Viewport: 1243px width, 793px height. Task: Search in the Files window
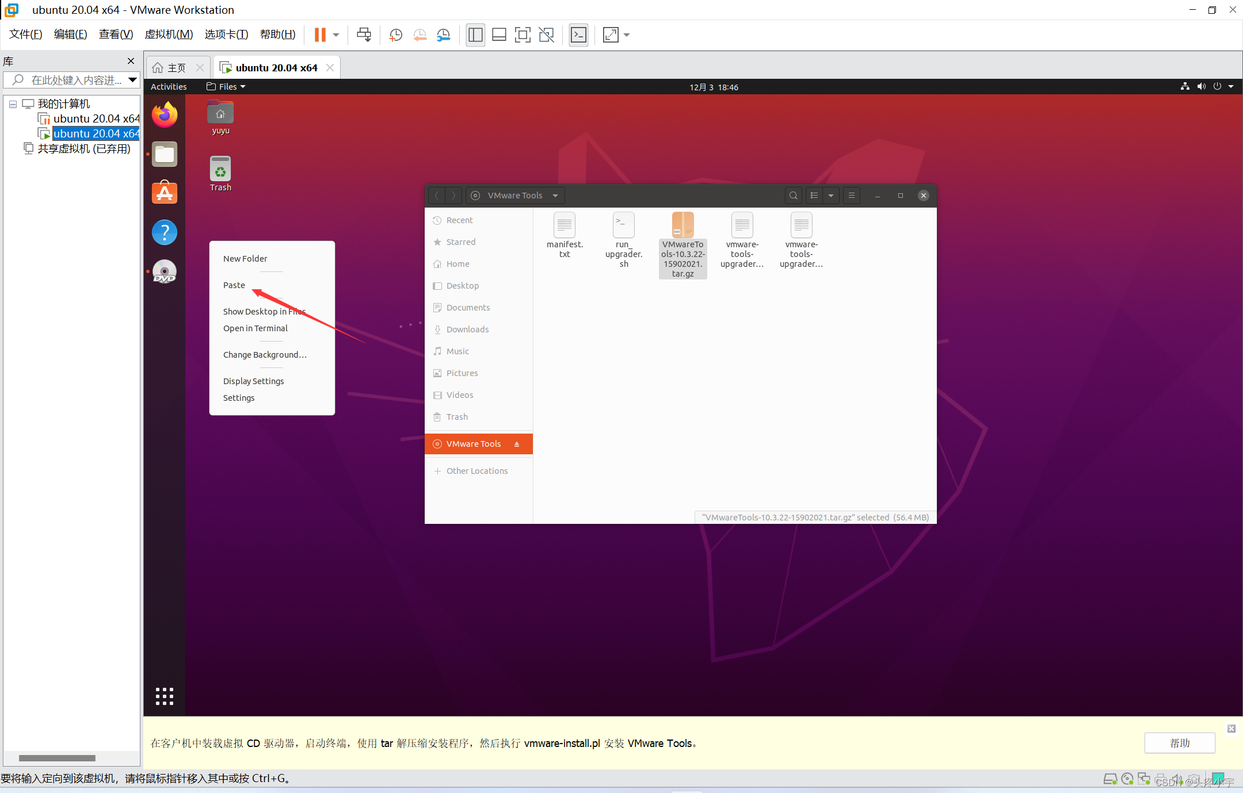[793, 196]
